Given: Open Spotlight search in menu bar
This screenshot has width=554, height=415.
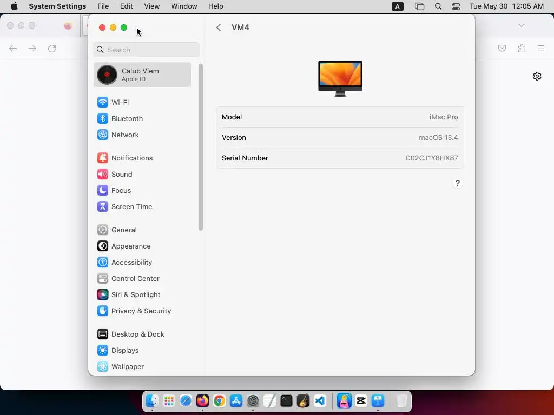Looking at the screenshot, I should 438,6.
